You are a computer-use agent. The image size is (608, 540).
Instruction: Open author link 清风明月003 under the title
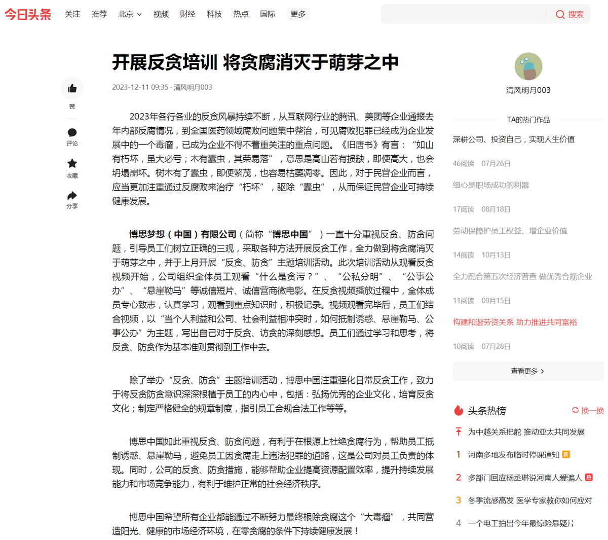193,87
